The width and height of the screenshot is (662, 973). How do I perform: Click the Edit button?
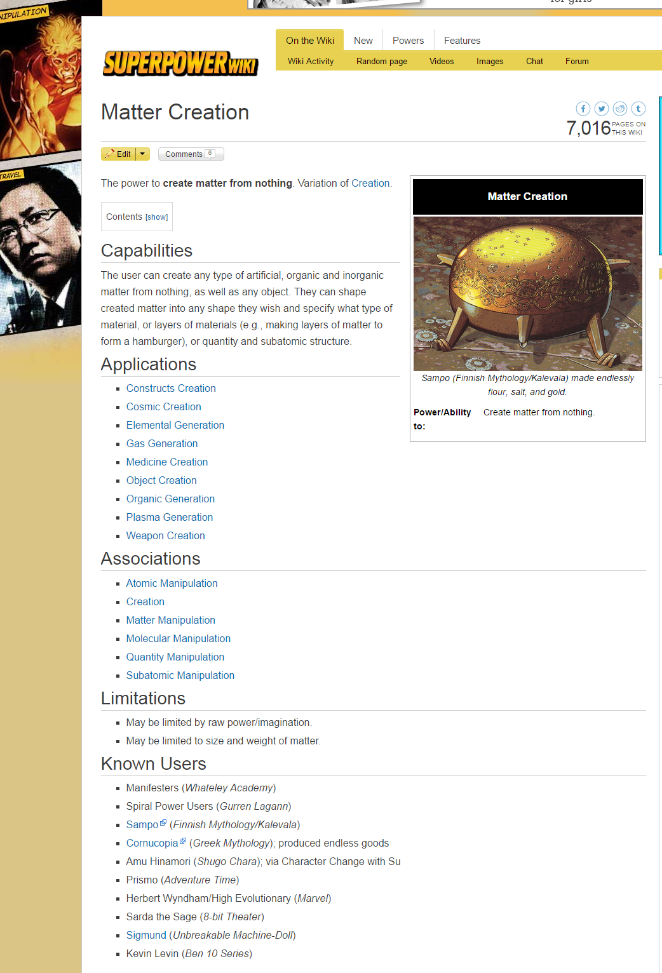pos(119,154)
